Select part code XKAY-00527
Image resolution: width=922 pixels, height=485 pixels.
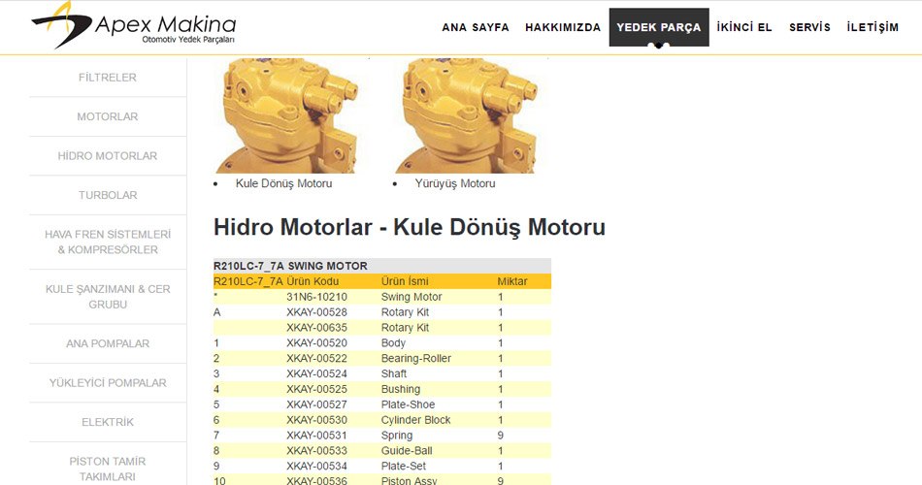coord(317,404)
